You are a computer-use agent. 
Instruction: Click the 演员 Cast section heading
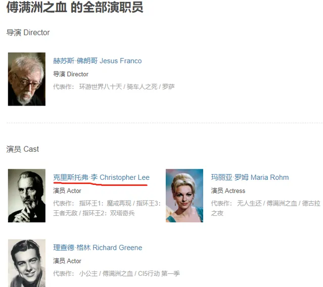(x=23, y=149)
